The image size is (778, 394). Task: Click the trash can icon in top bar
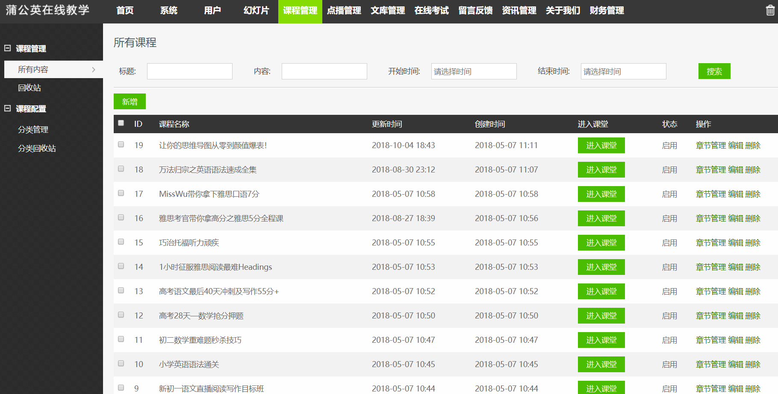click(x=770, y=10)
